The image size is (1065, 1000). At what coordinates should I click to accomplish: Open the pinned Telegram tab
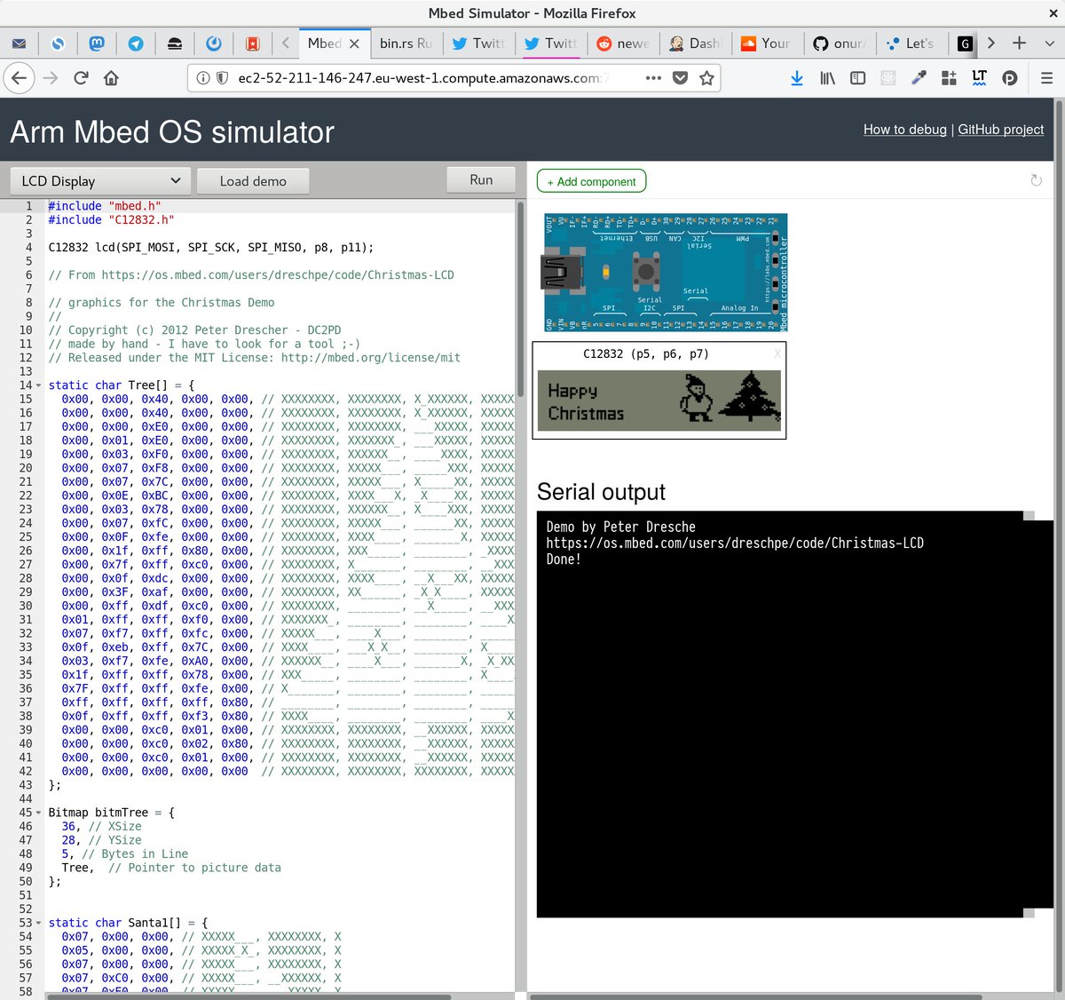(x=136, y=44)
